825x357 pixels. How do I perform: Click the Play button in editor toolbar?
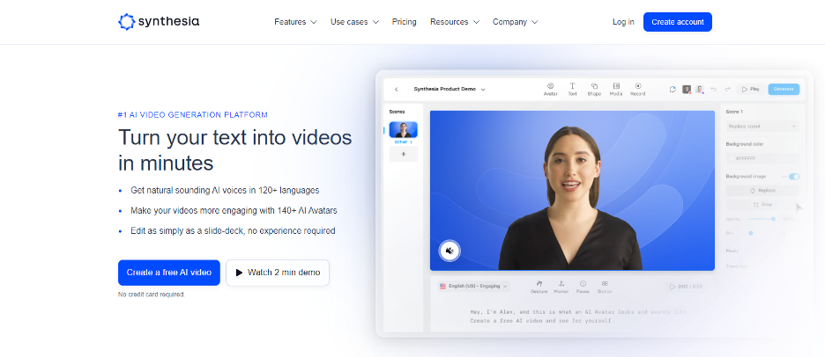751,90
